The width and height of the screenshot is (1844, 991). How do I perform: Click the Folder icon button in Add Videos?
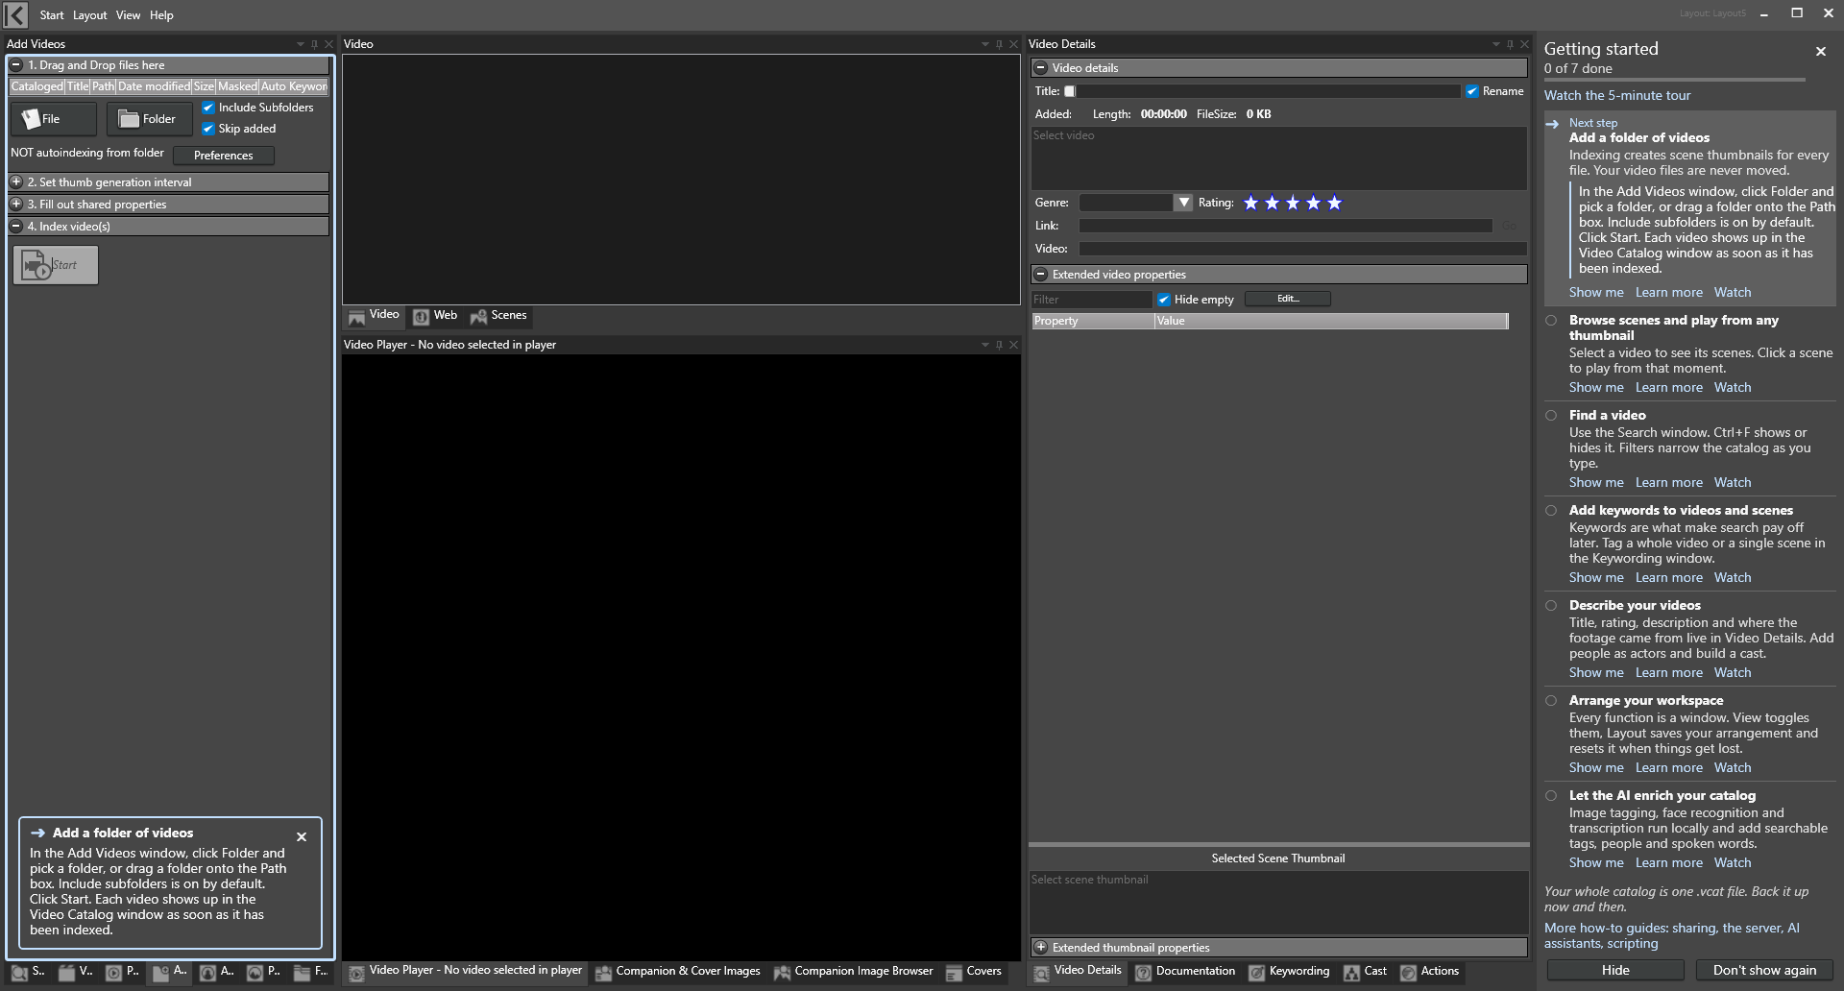pos(149,119)
